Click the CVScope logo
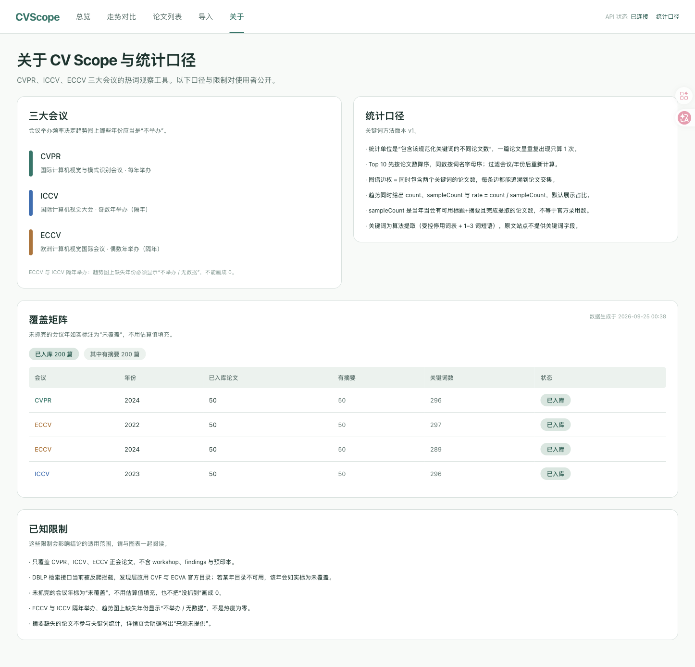695x667 pixels. (37, 17)
